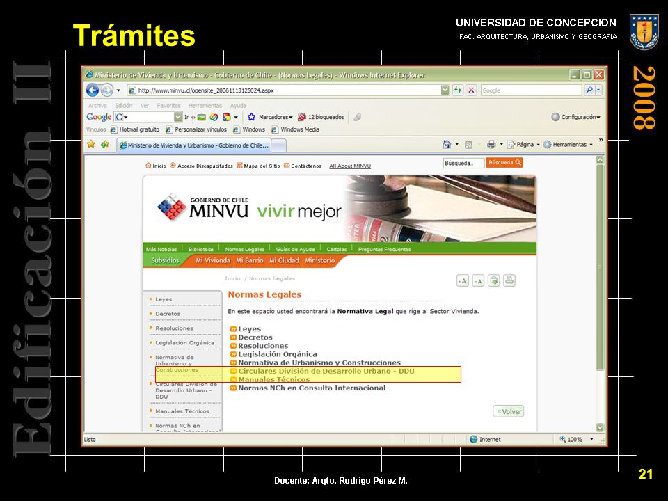The height and width of the screenshot is (501, 668).
Task: Increase font size with the +A icon
Action: 463,280
